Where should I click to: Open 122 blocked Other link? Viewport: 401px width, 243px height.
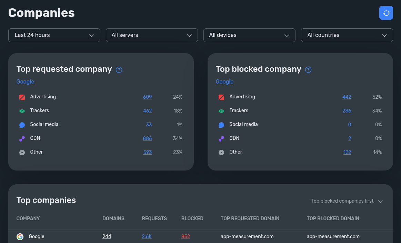(x=347, y=152)
